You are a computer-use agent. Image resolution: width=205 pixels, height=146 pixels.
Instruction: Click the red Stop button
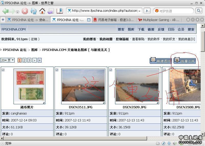click(x=25, y=11)
